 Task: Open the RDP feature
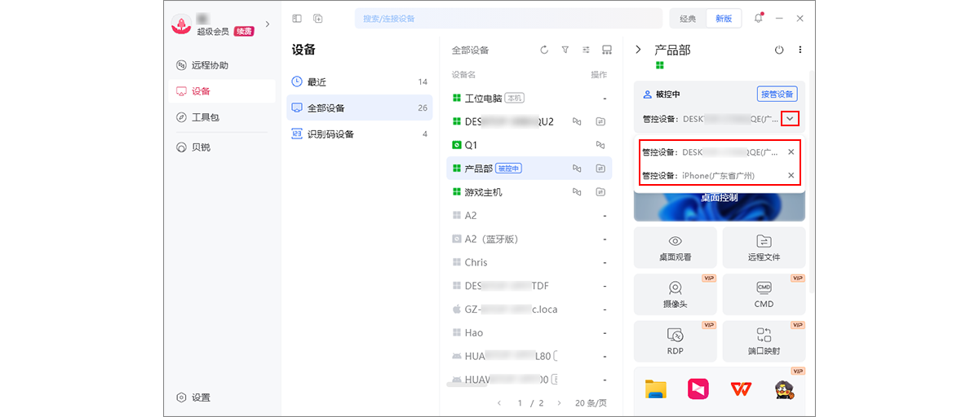pos(676,342)
